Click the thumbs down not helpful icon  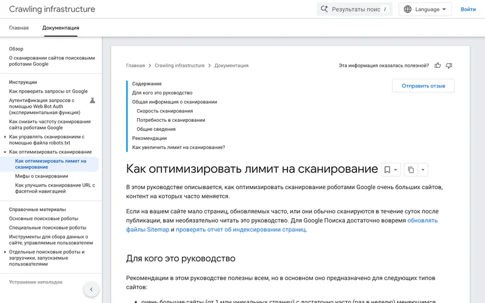(x=449, y=65)
